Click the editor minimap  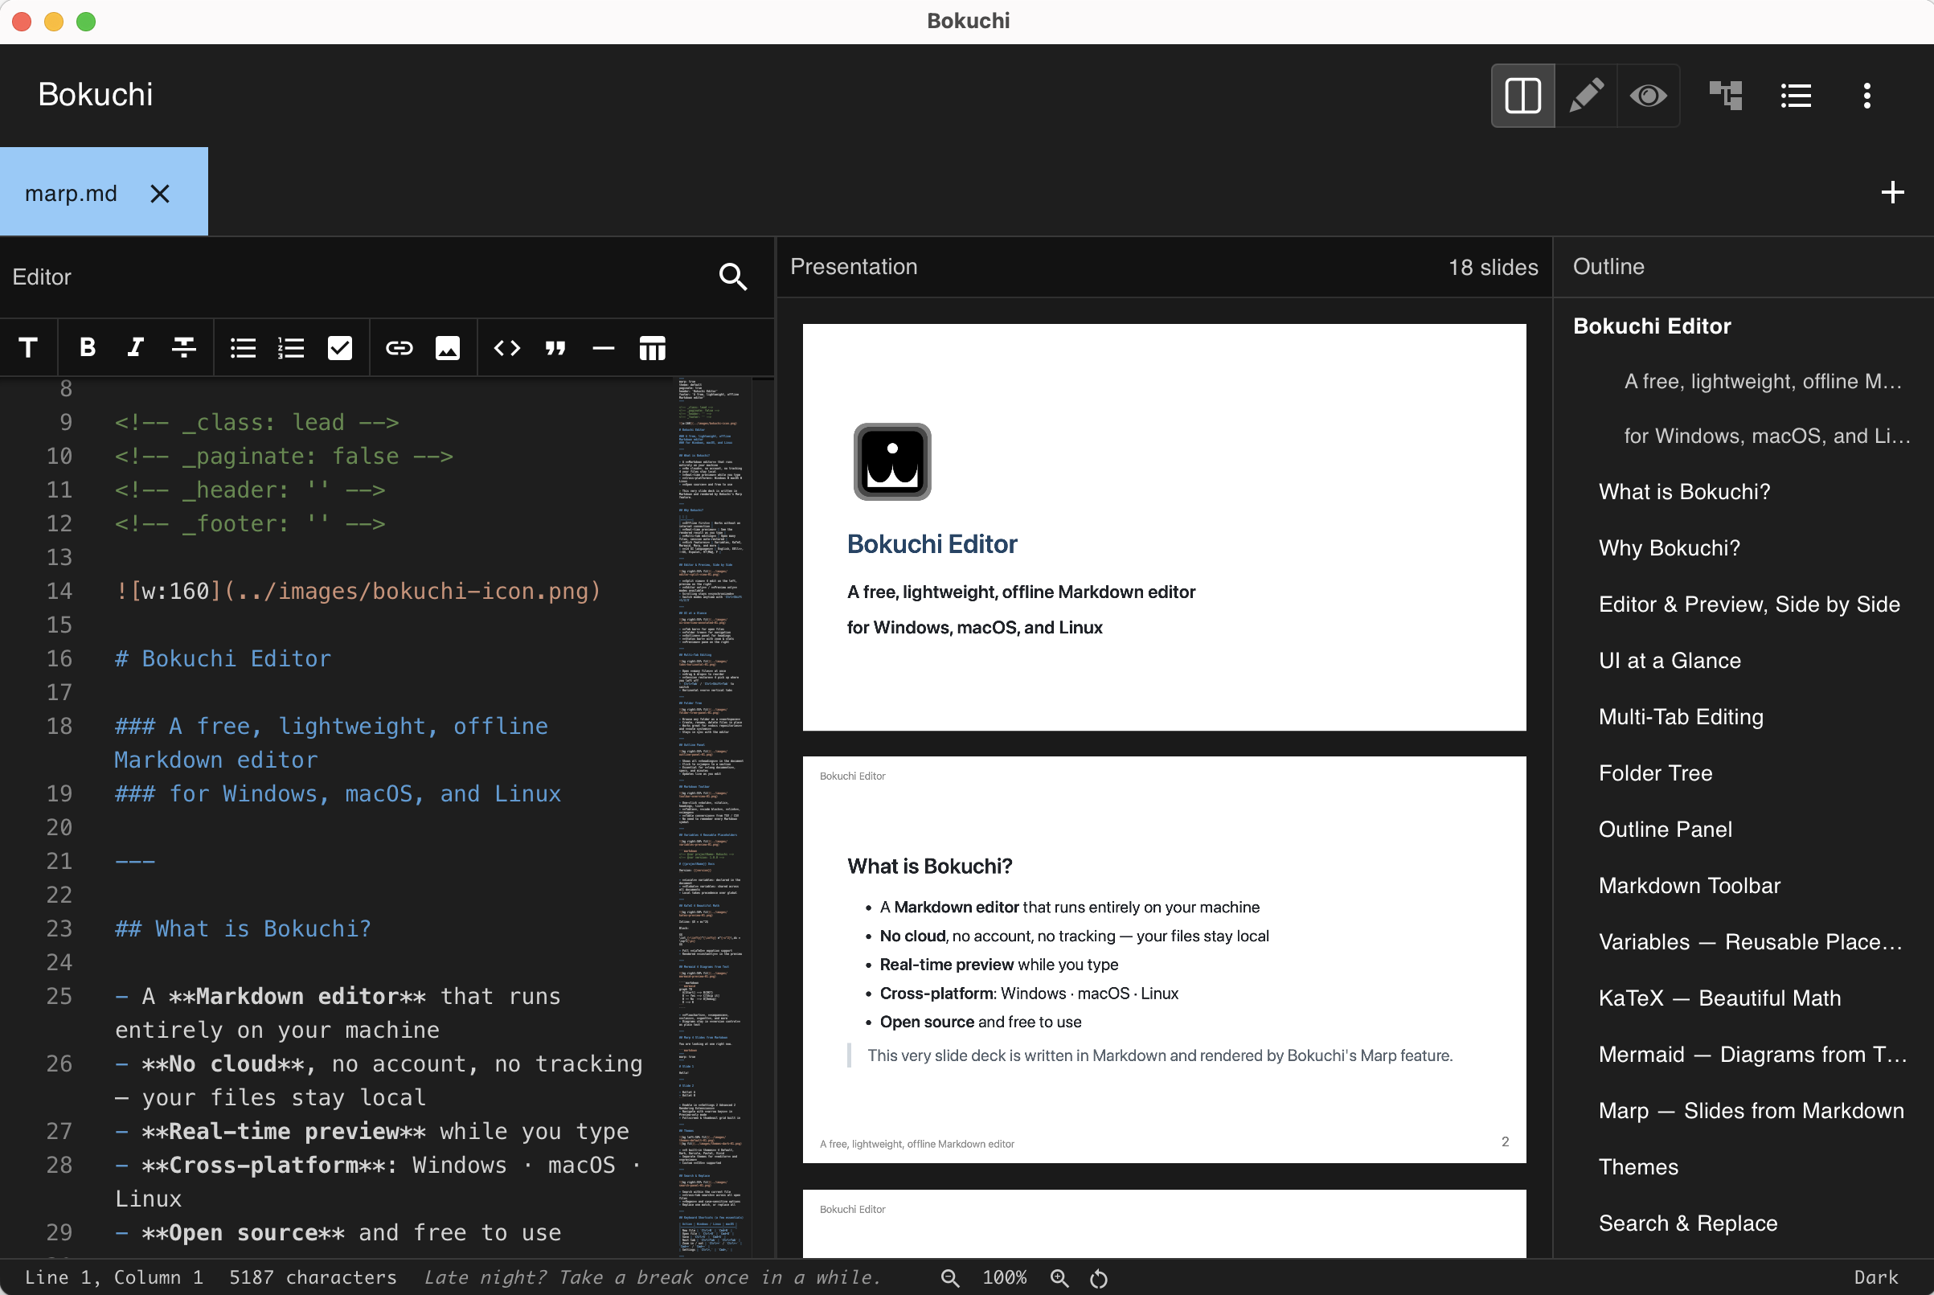click(712, 818)
